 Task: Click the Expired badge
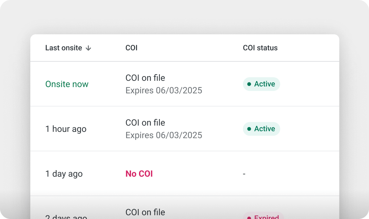pos(263,215)
